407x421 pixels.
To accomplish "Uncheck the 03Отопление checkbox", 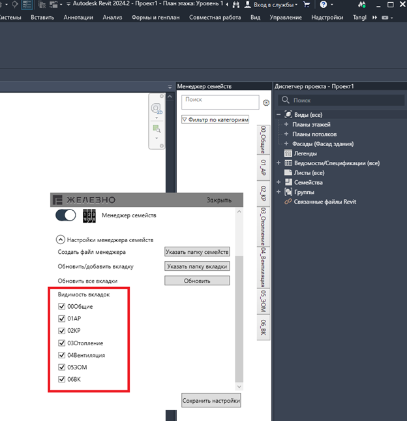I will (62, 343).
